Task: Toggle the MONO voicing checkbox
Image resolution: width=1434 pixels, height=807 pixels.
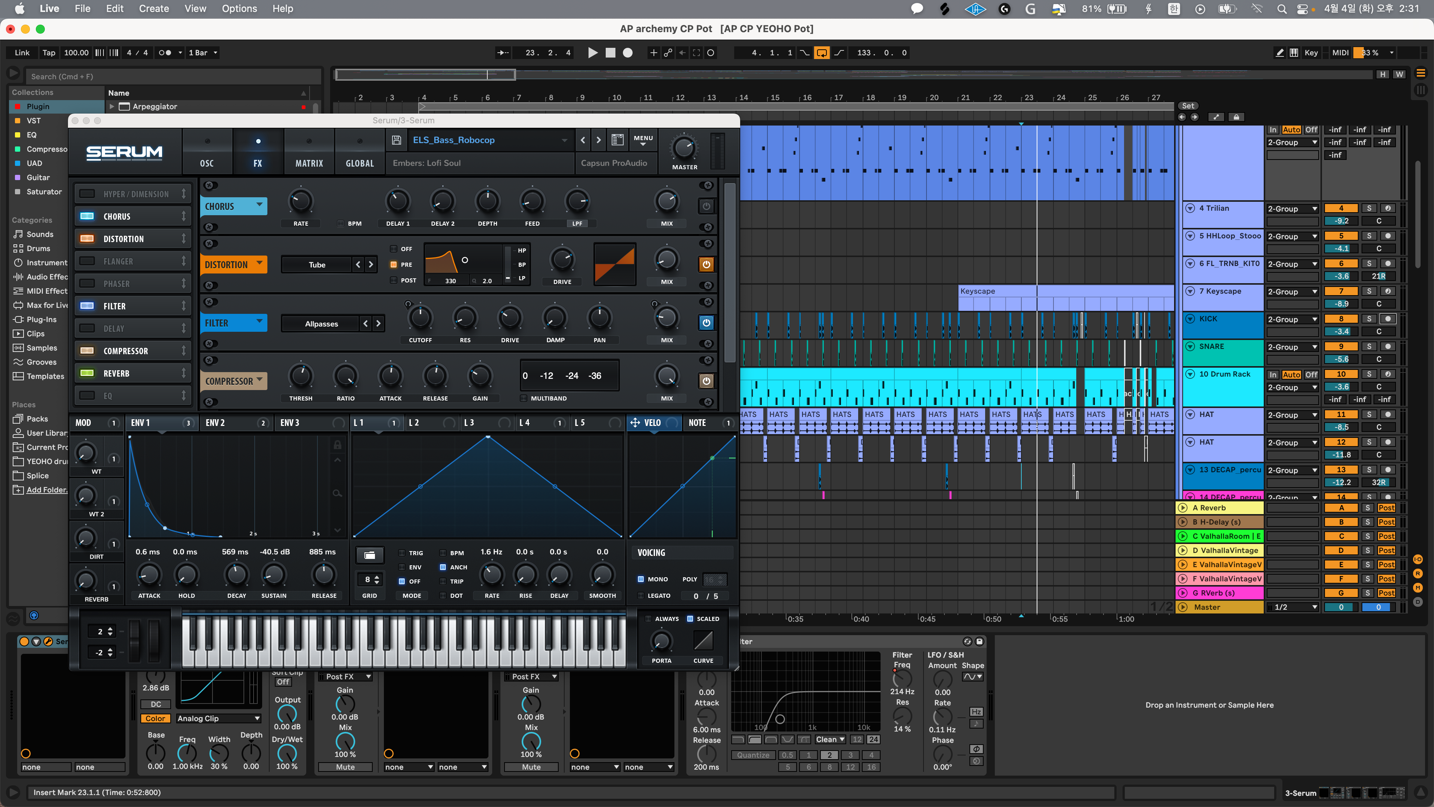Action: [641, 579]
